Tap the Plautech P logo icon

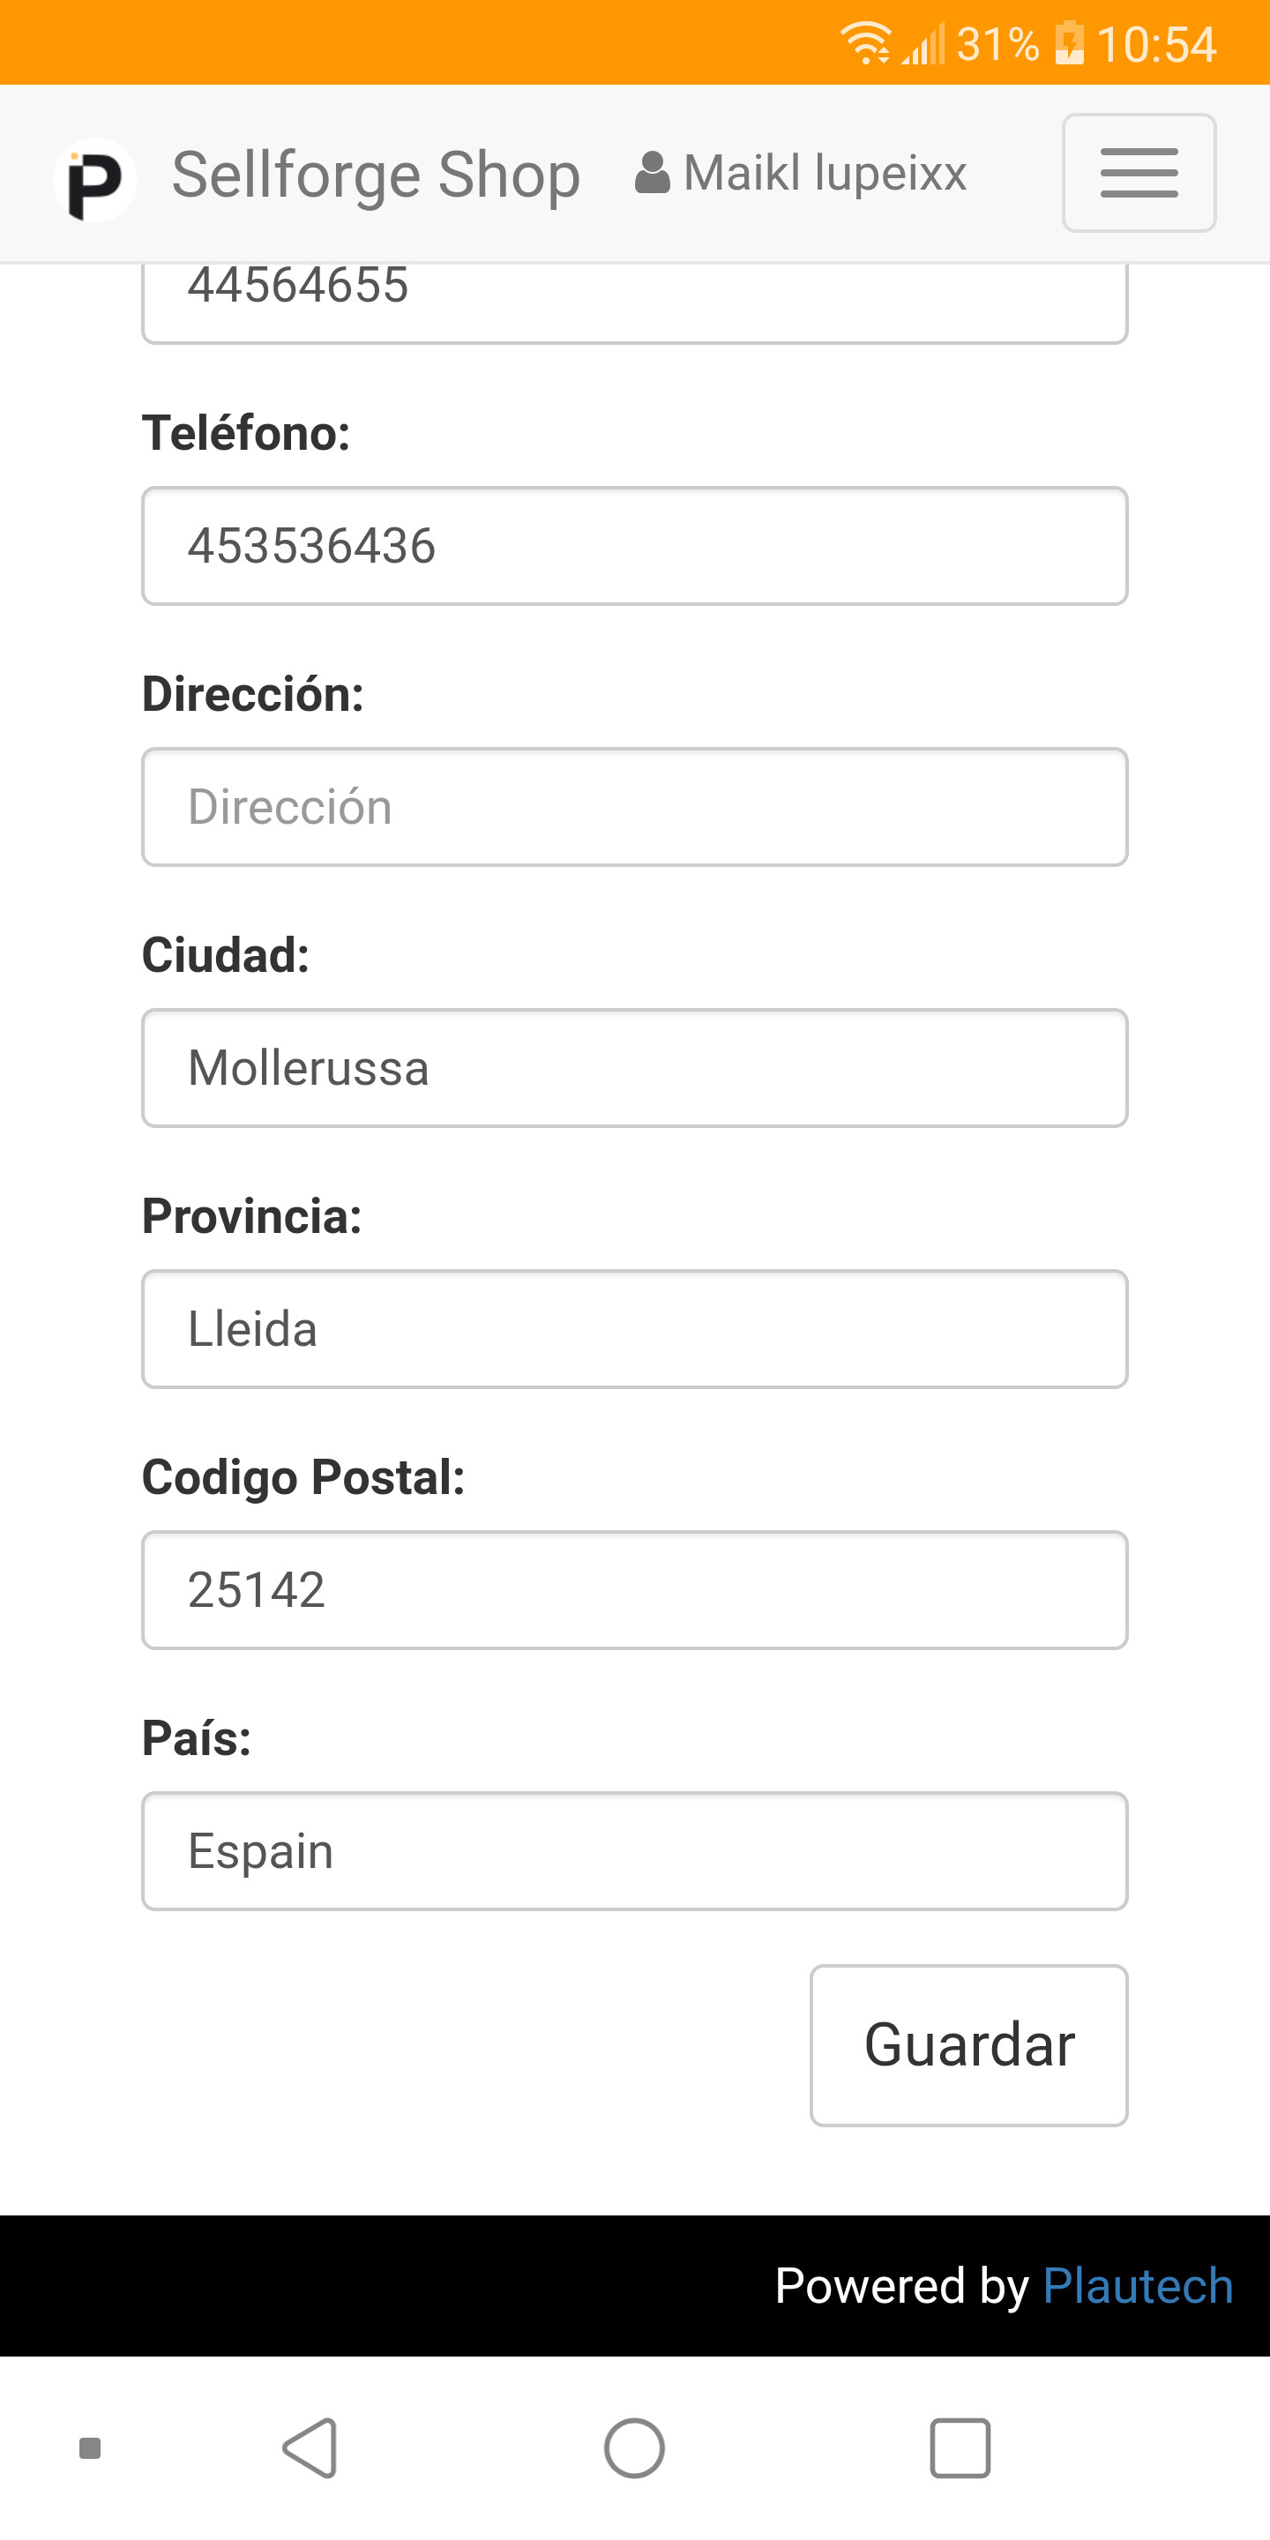coord(94,179)
